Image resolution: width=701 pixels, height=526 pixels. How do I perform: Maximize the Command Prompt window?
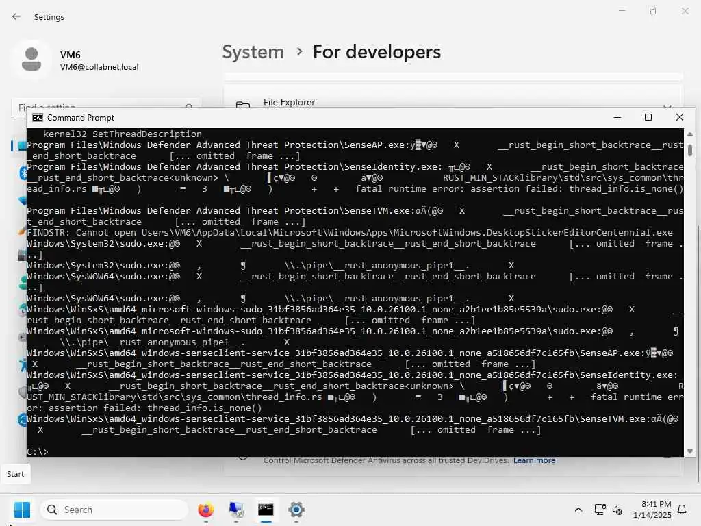(648, 117)
